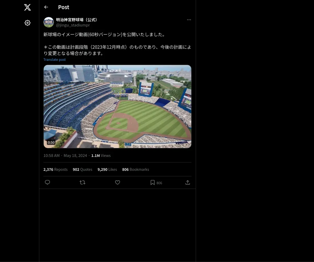Open the settings gear icon

27,23
